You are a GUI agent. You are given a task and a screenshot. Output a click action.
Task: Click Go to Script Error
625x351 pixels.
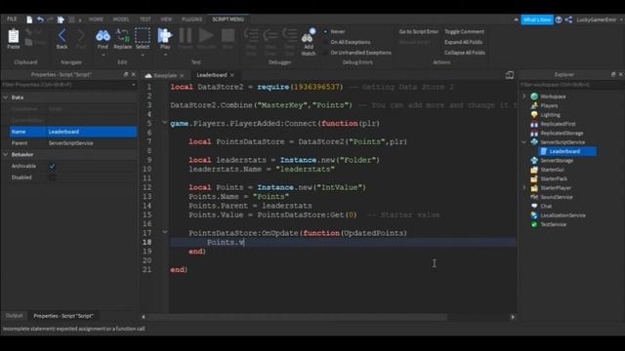pyautogui.click(x=419, y=31)
